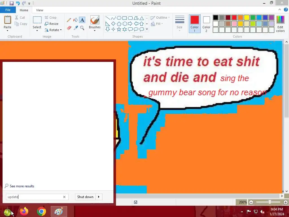This screenshot has width=289, height=217.
Task: Click the Undo arrow in title bar
Action: coord(18,3)
